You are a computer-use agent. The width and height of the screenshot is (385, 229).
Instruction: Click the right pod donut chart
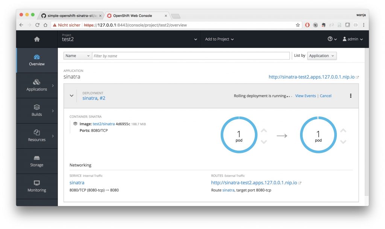tap(318, 135)
